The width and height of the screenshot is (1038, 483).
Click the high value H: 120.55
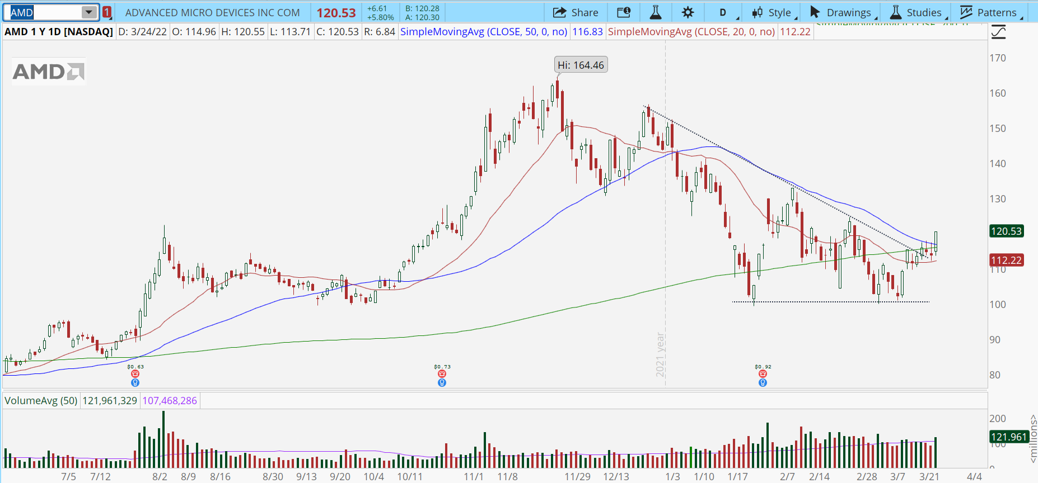(x=243, y=32)
